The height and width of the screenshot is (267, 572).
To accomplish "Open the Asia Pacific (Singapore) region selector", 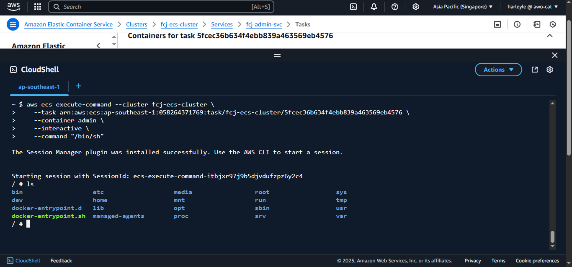I will click(x=463, y=7).
